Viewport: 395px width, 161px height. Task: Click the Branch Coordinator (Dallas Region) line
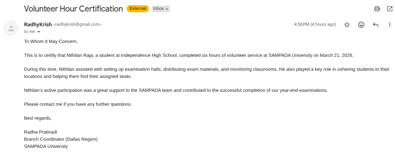click(61, 139)
